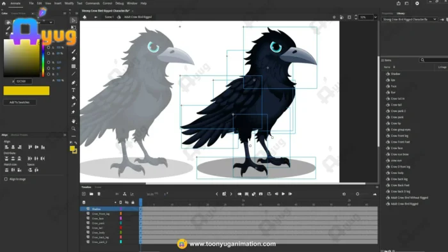The width and height of the screenshot is (448, 252).
Task: Click the hex color value input field
Action: [x=24, y=81]
